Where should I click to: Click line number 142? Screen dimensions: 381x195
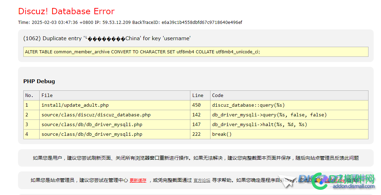pos(200,115)
